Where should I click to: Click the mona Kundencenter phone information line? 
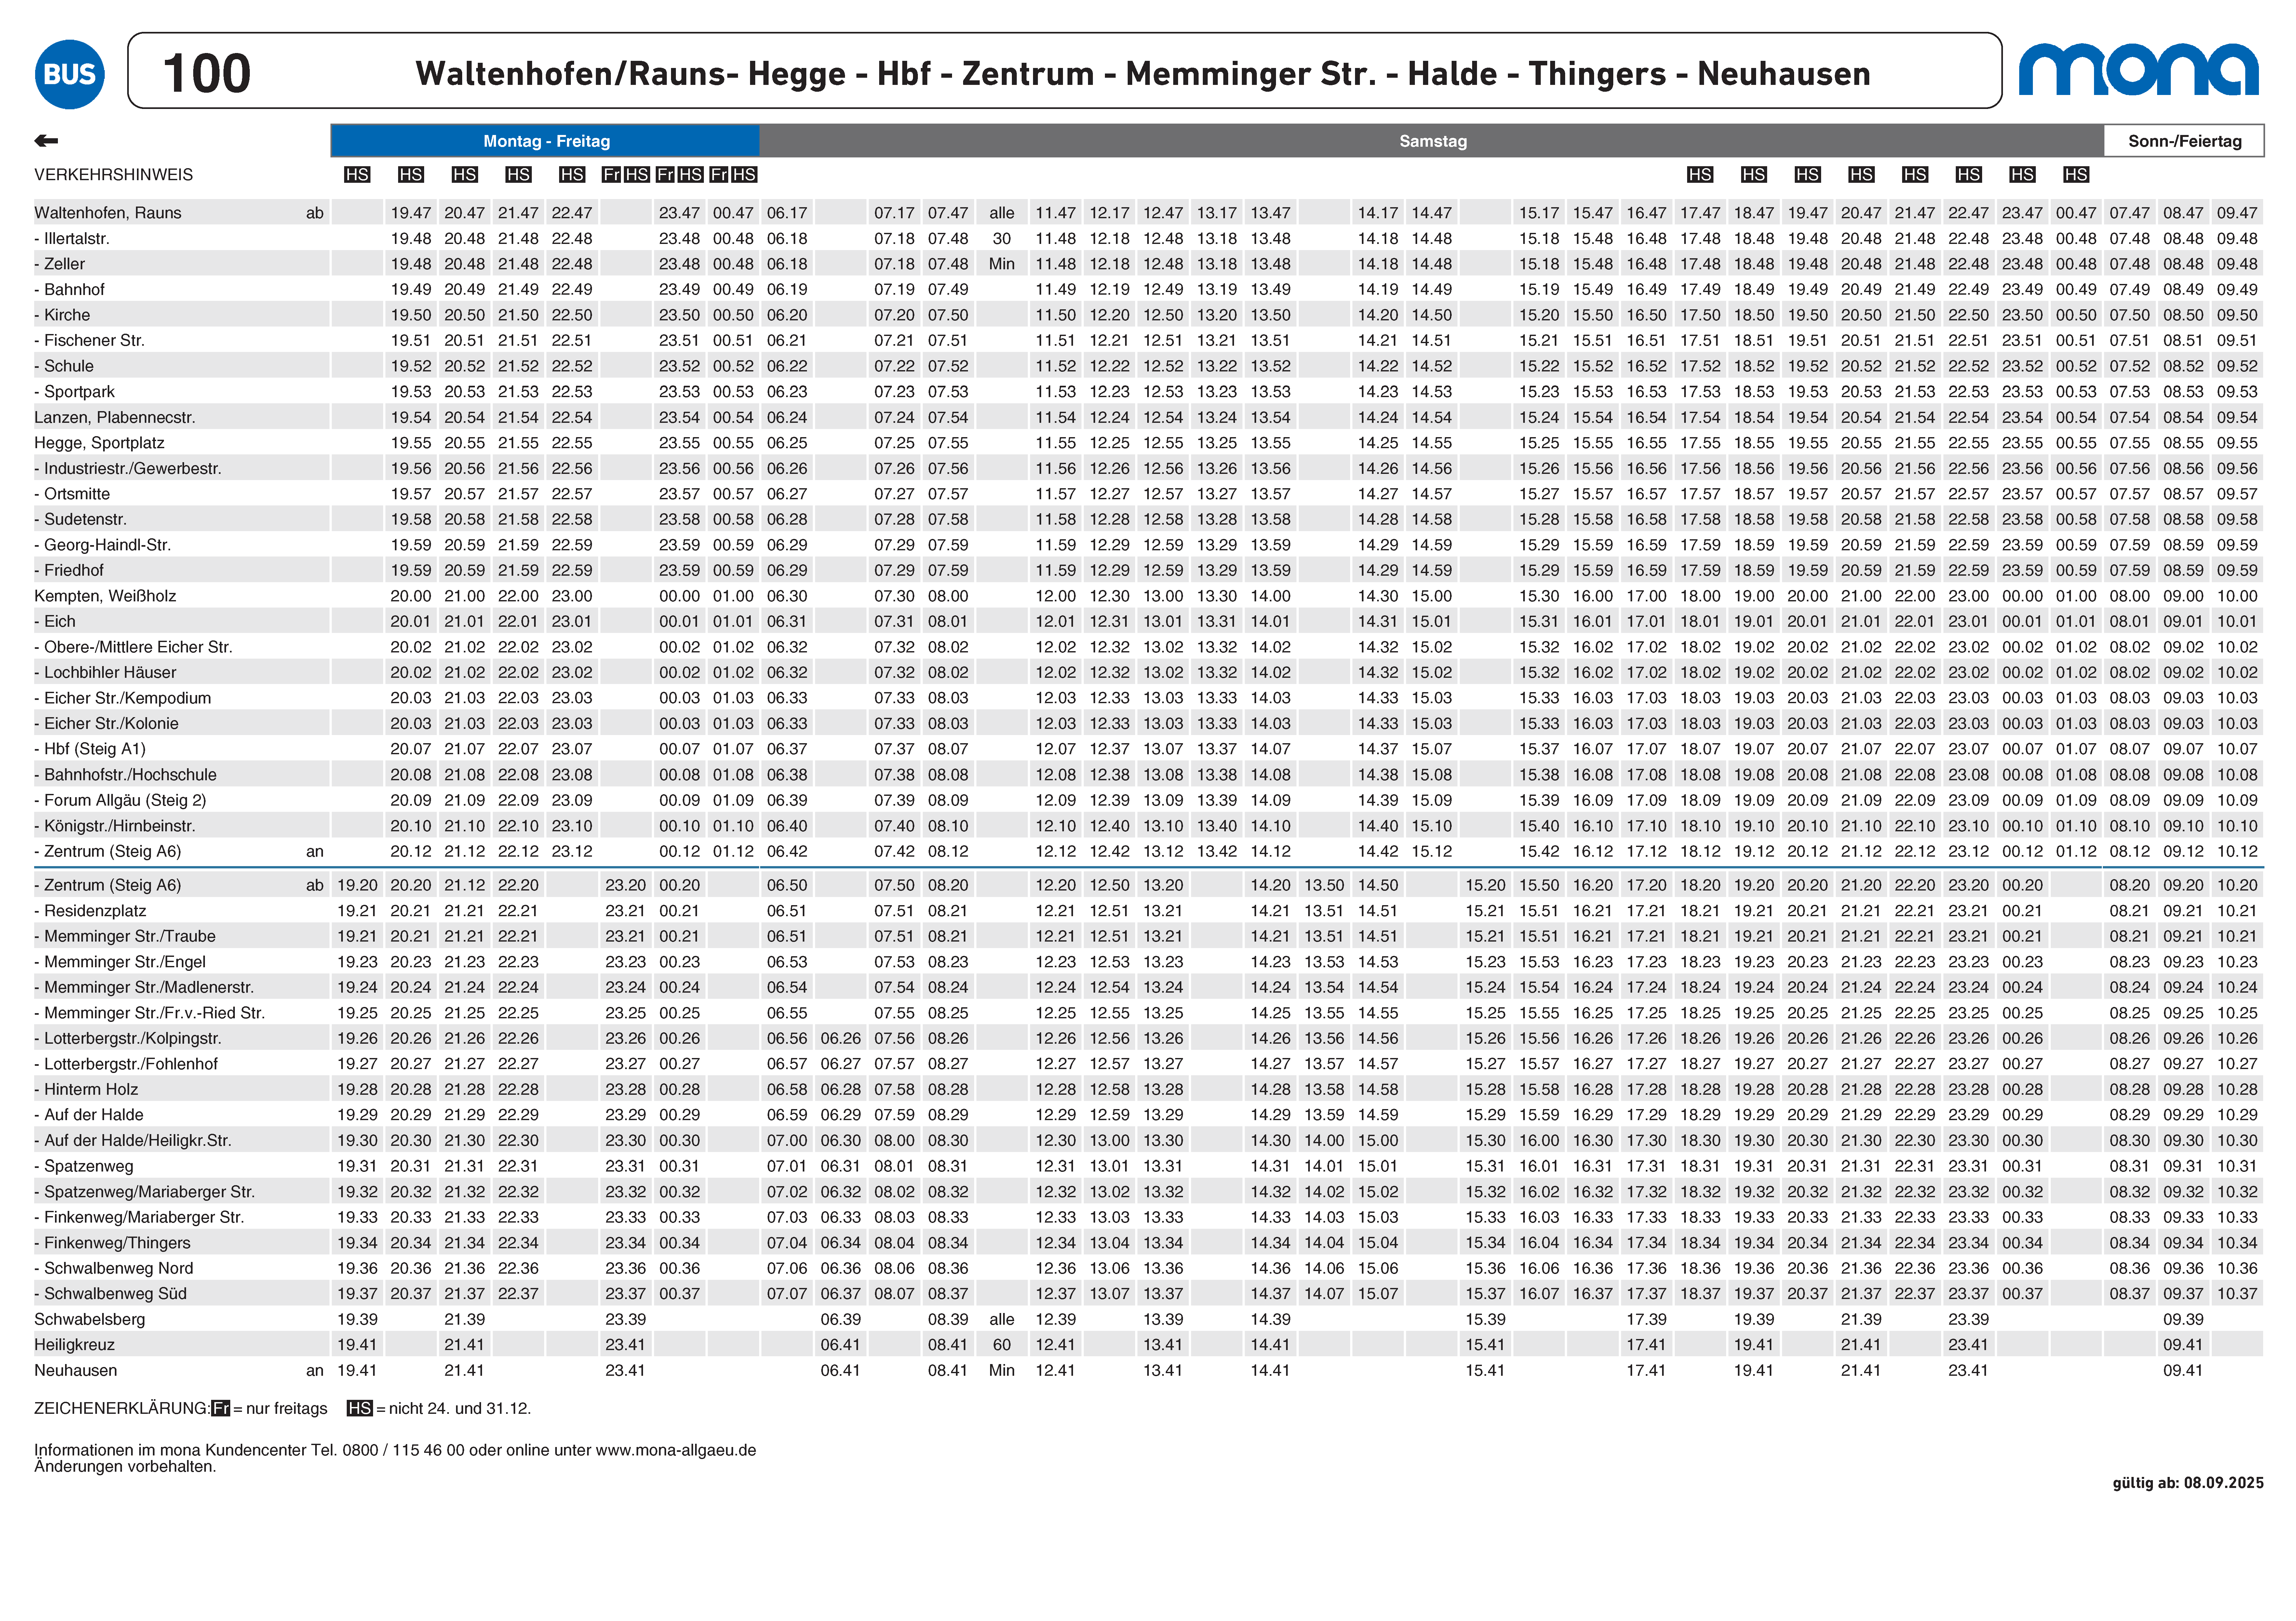[395, 1450]
